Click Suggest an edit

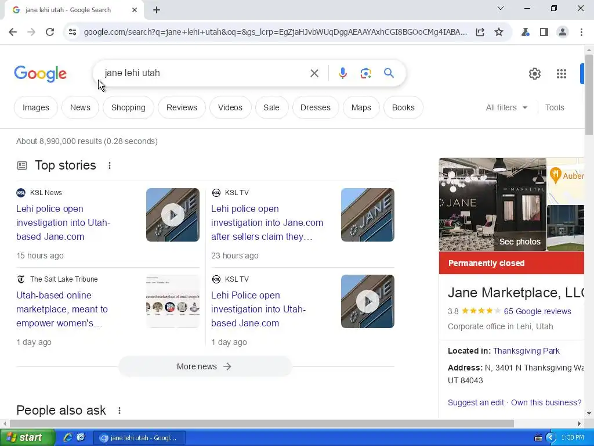pos(476,402)
